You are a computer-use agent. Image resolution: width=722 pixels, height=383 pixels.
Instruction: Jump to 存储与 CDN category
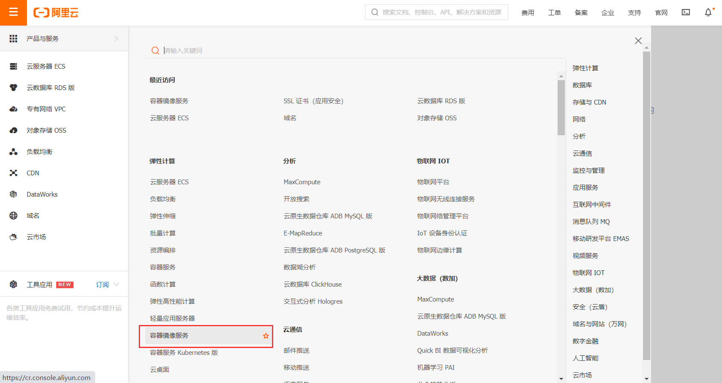tap(589, 102)
